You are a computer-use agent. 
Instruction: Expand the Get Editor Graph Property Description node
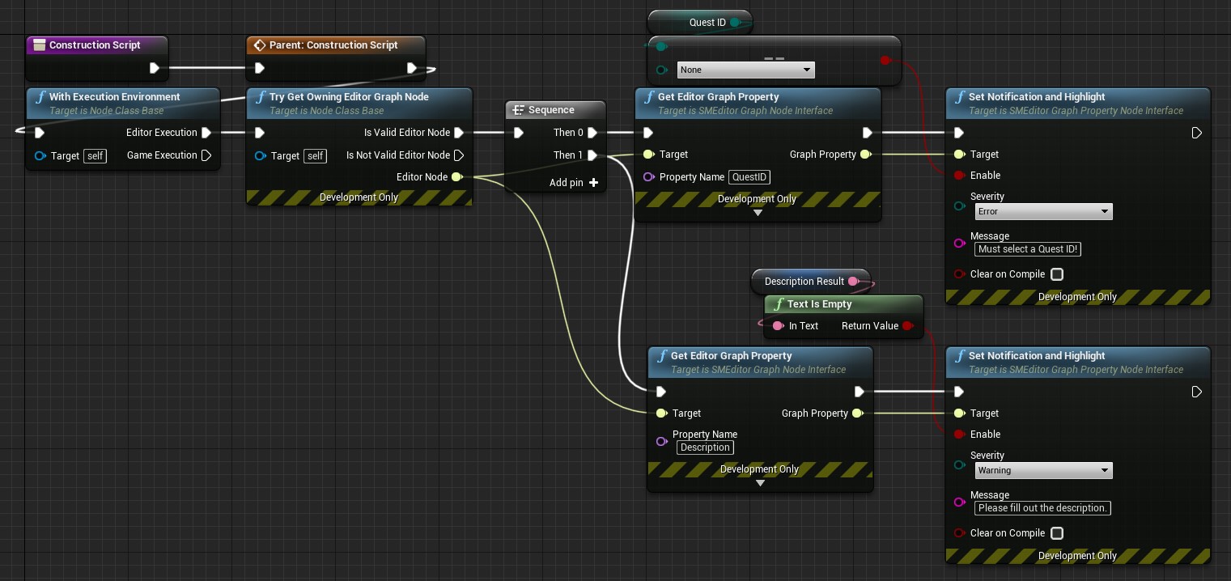pos(760,484)
